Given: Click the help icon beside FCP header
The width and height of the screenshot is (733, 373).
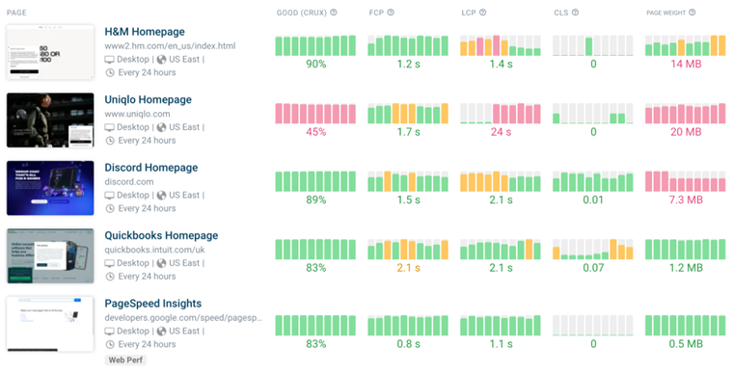Looking at the screenshot, I should click(x=391, y=13).
